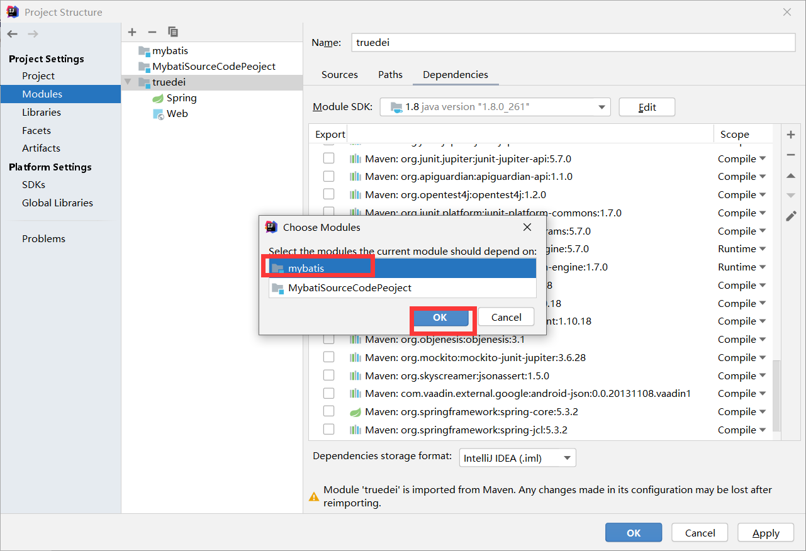The width and height of the screenshot is (806, 551).
Task: Click the Choose Modules dialog app icon
Action: (x=271, y=227)
